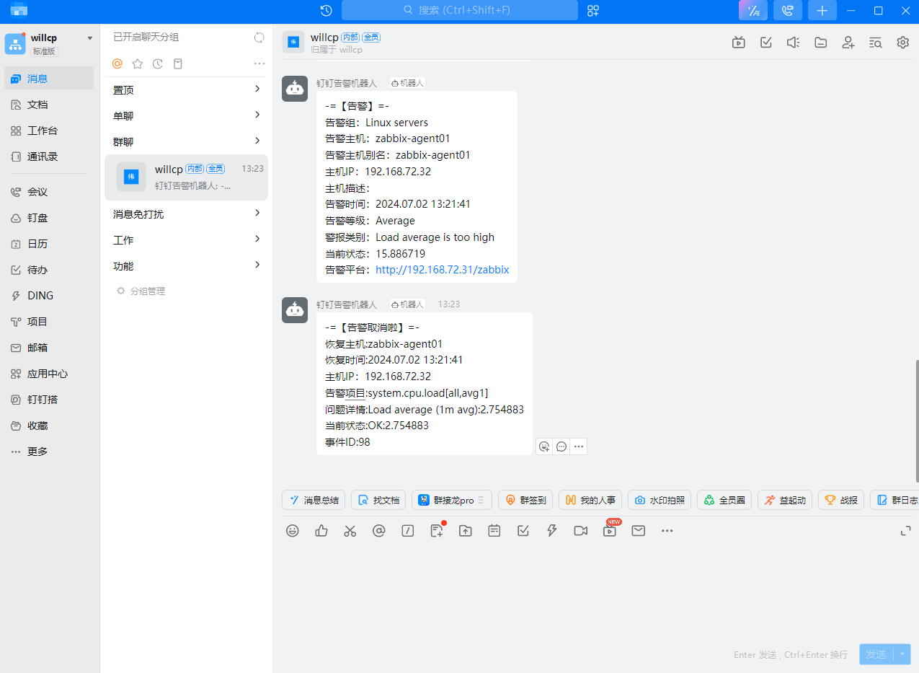Viewport: 919px width, 673px height.
Task: Click the thumbs-up icon in input toolbar
Action: tap(321, 531)
